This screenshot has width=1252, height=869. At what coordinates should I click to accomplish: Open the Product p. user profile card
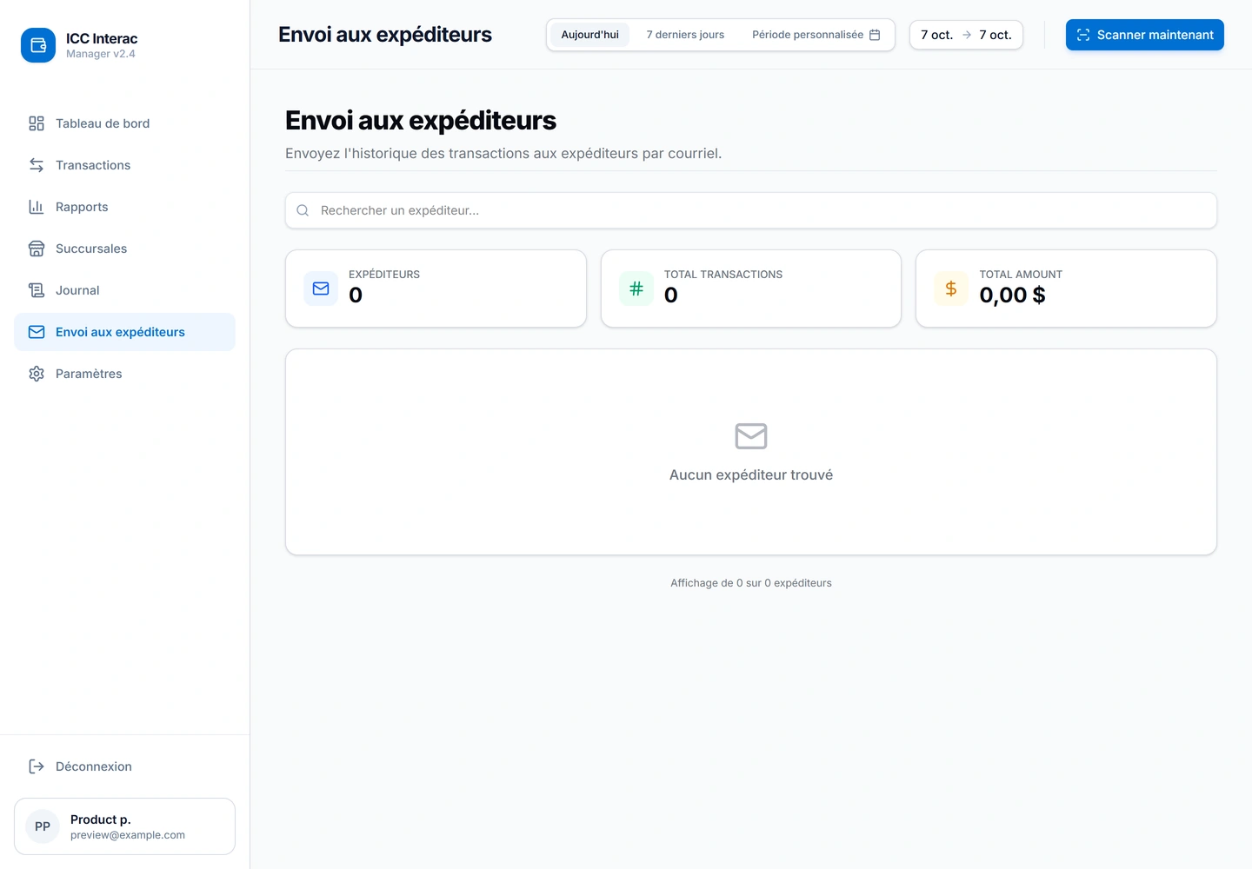click(124, 826)
